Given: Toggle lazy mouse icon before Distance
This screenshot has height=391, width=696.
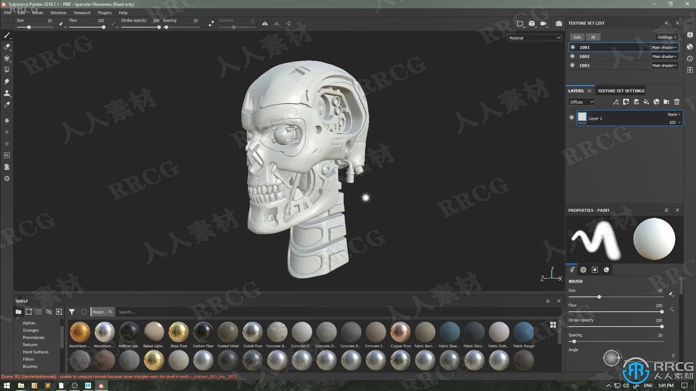Looking at the screenshot, I should pos(211,24).
